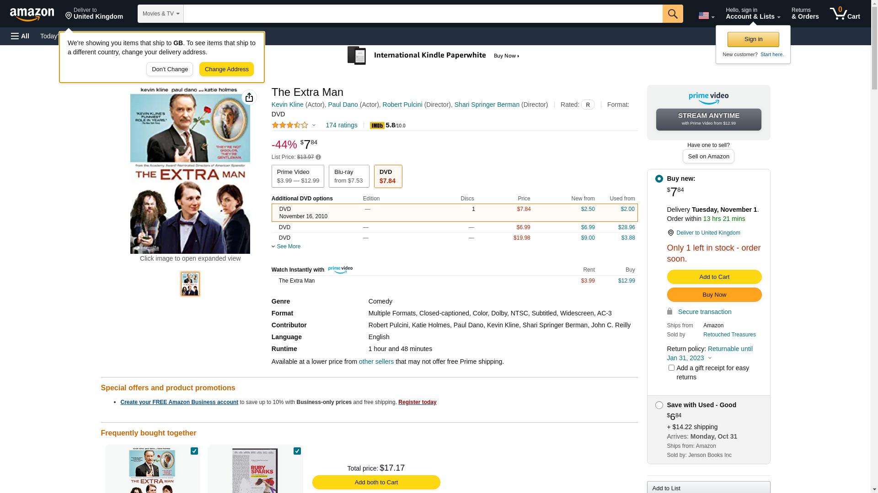Select Save with Used - Good option
The image size is (878, 493).
click(659, 405)
